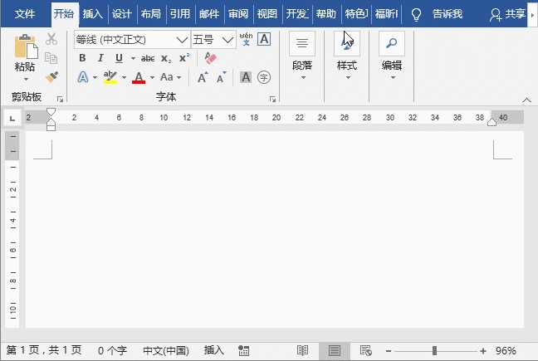The image size is (538, 361).
Task: Open the Change Case Aa menu
Action: (x=170, y=77)
